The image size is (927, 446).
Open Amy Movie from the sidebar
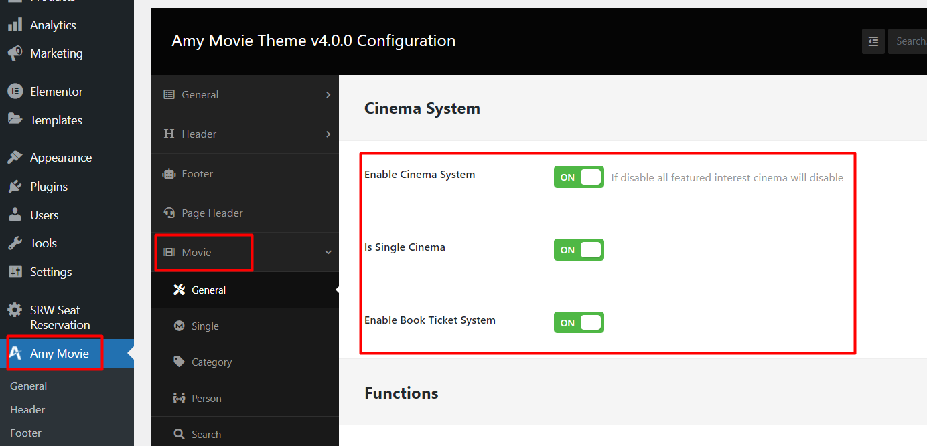pyautogui.click(x=54, y=352)
